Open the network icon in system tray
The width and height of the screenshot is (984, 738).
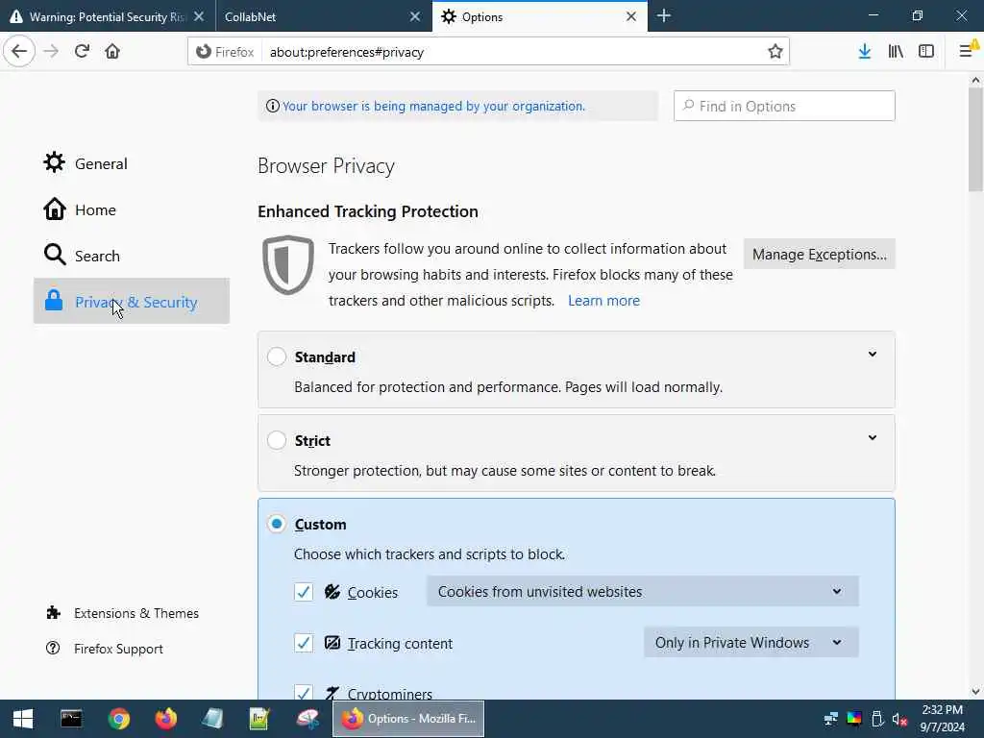pos(831,719)
